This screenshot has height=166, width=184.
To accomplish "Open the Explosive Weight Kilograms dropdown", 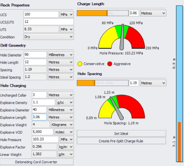I will click(62, 125).
